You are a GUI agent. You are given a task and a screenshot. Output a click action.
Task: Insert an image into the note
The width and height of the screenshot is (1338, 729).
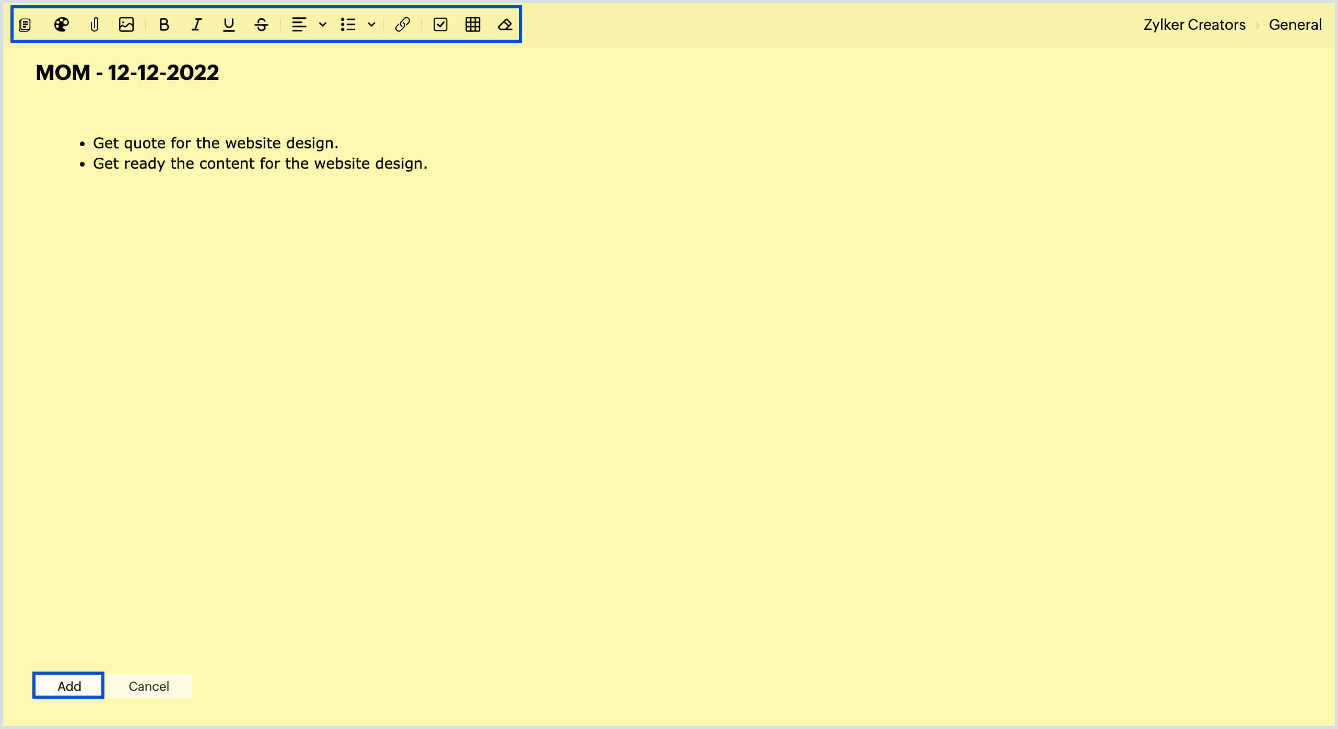[126, 24]
